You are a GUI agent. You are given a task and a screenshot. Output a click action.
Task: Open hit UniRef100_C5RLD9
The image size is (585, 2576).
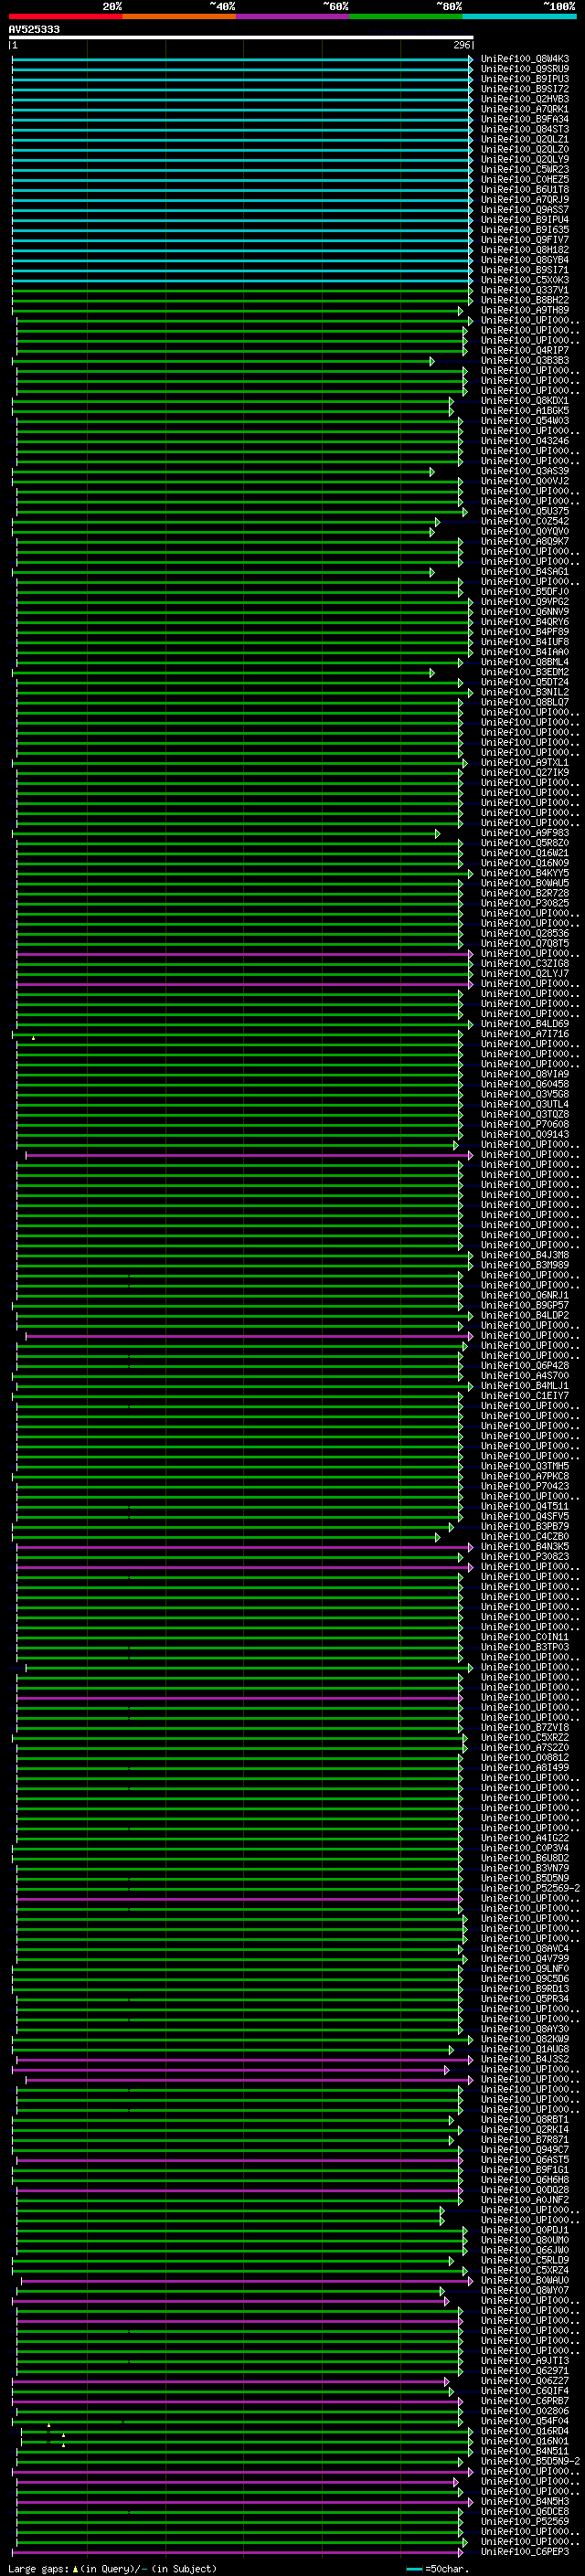(x=524, y=2260)
